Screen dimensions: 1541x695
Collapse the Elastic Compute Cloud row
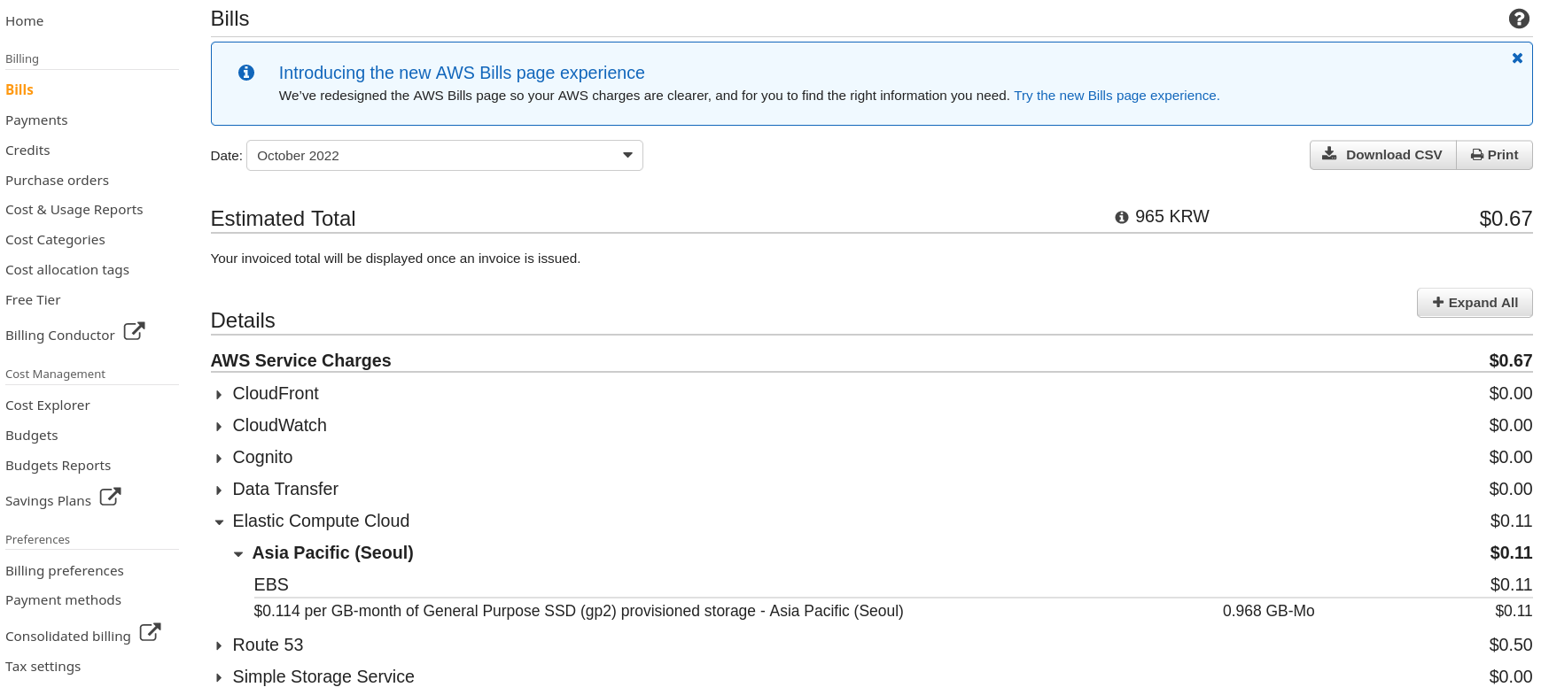[219, 521]
